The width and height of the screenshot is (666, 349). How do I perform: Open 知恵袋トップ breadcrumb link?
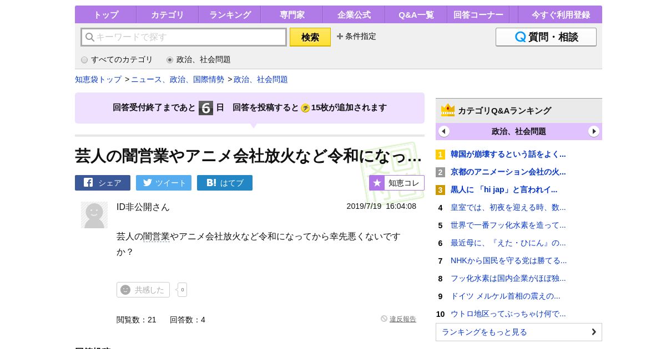tap(98, 79)
